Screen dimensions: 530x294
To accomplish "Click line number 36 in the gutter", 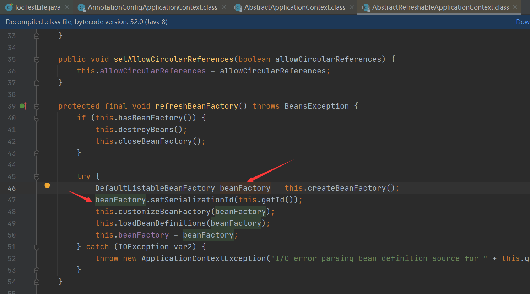I will tap(12, 71).
